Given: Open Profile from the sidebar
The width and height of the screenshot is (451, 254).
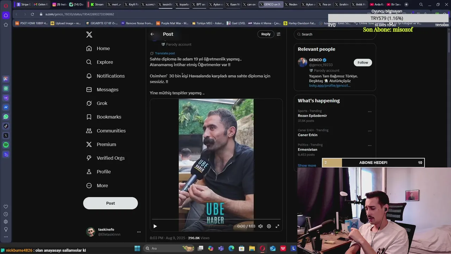Looking at the screenshot, I should tap(99, 172).
